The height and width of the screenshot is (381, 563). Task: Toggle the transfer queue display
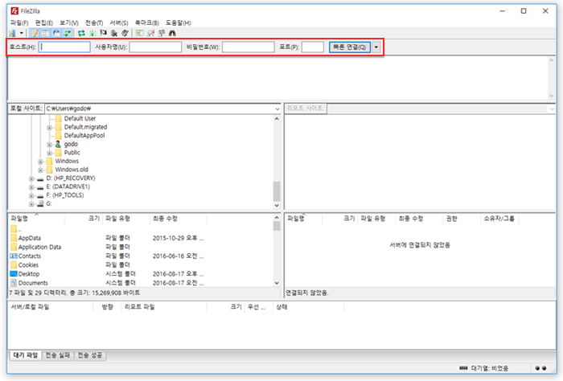(67, 34)
